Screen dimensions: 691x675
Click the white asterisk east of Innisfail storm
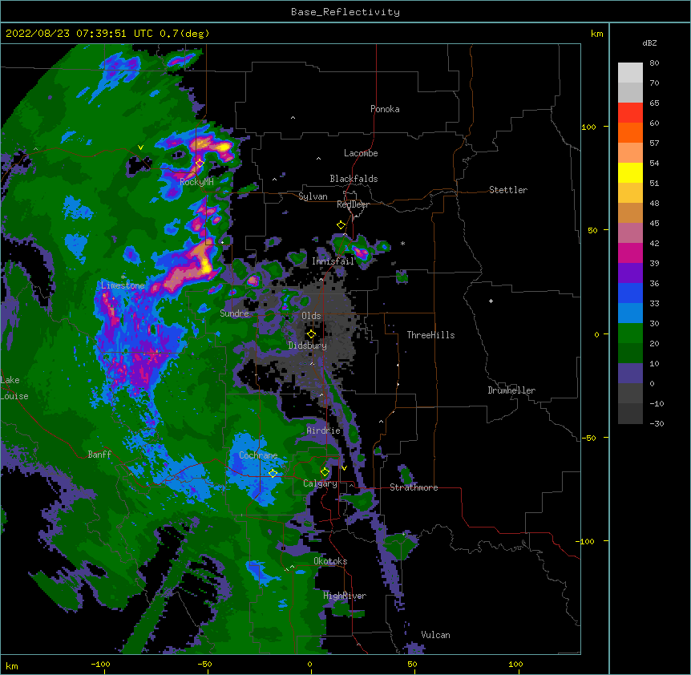(402, 243)
